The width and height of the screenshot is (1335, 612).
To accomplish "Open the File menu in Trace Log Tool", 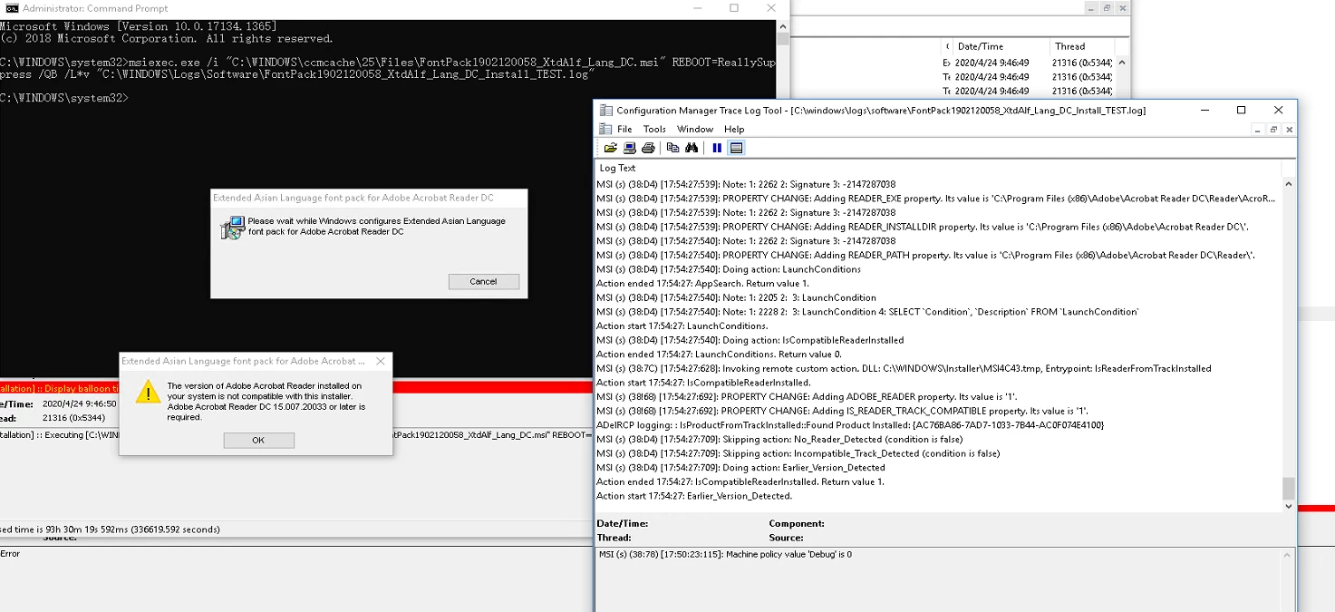I will click(624, 129).
